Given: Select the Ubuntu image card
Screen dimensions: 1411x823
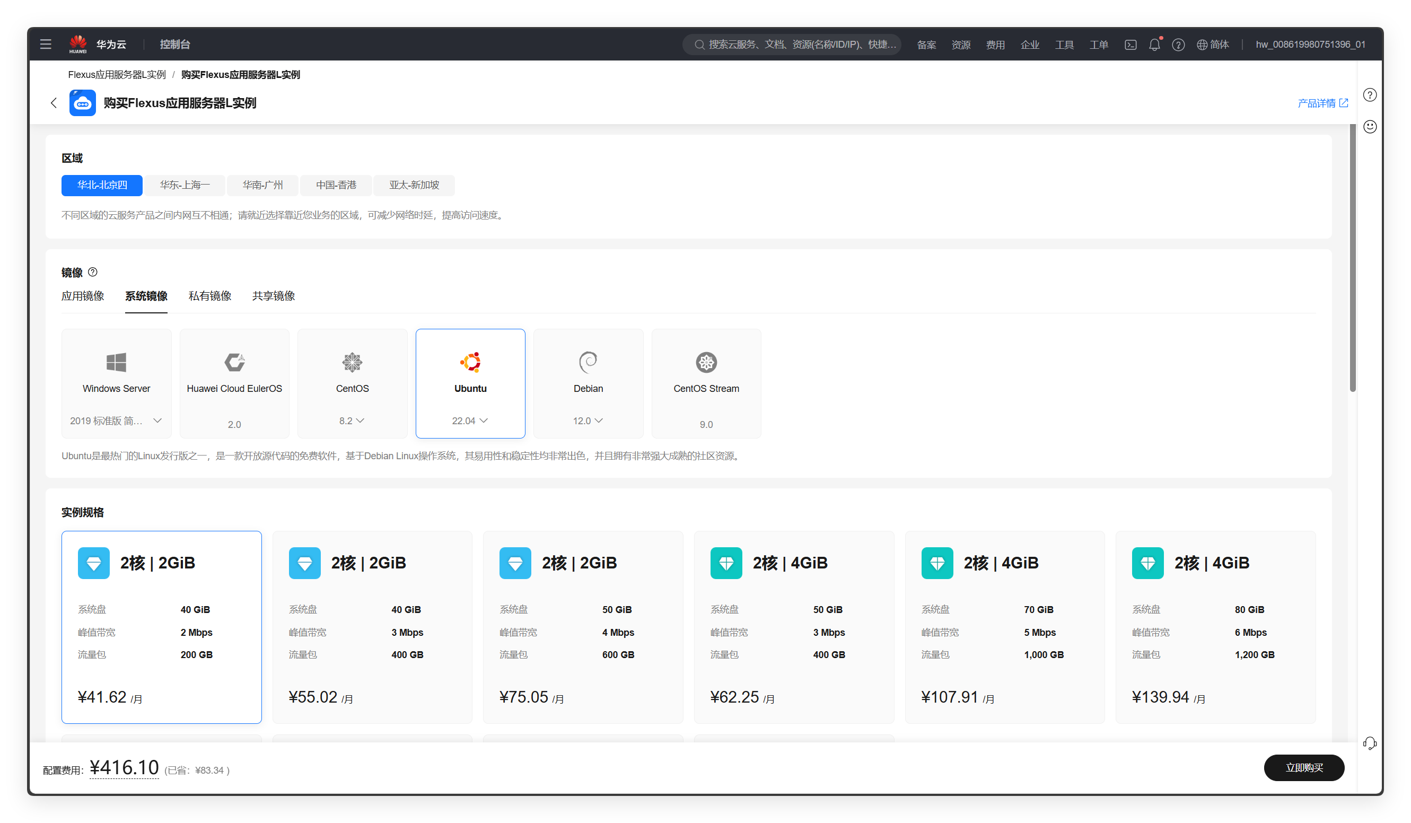Looking at the screenshot, I should pos(470,383).
